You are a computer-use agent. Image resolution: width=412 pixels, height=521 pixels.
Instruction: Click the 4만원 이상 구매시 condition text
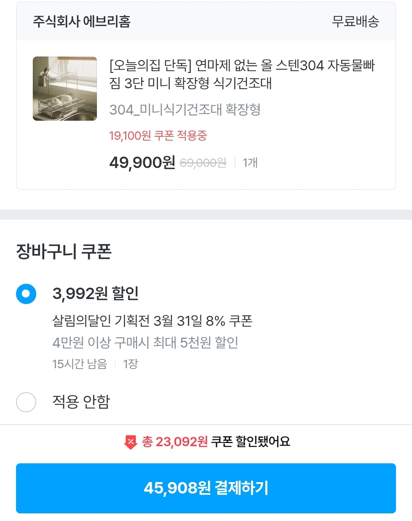145,342
